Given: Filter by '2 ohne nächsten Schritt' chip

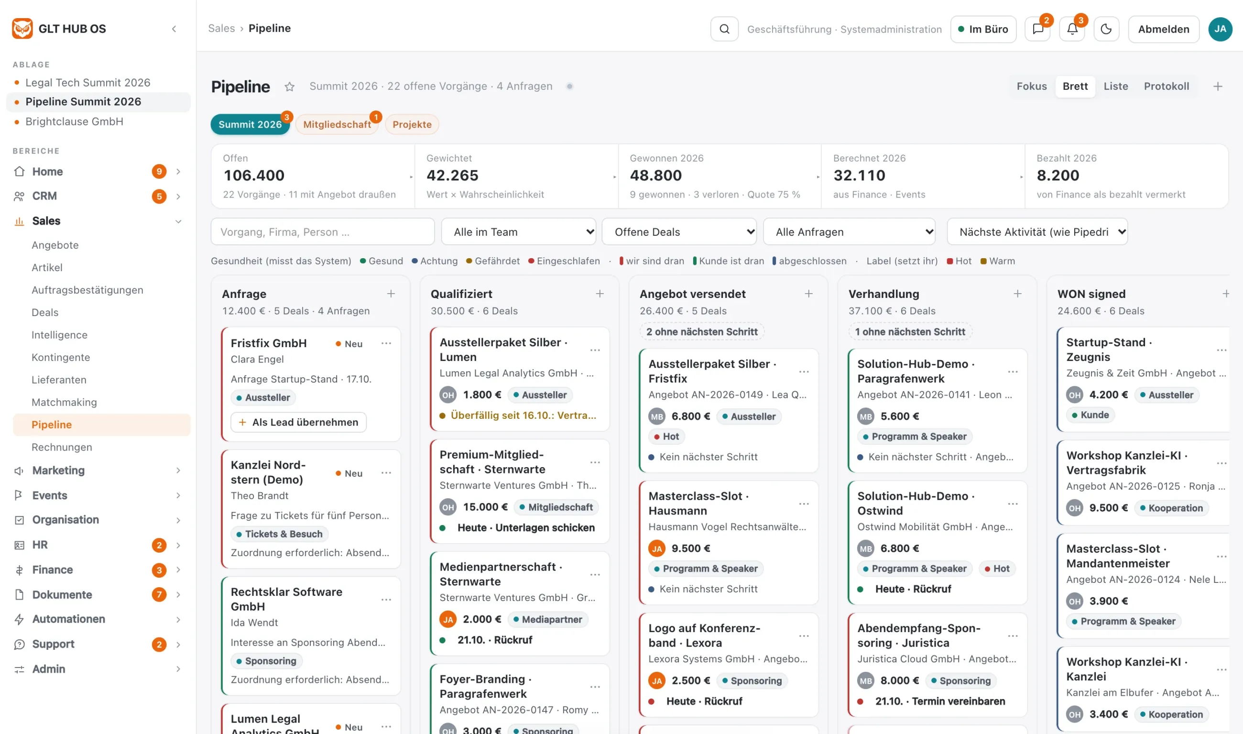Looking at the screenshot, I should (702, 331).
